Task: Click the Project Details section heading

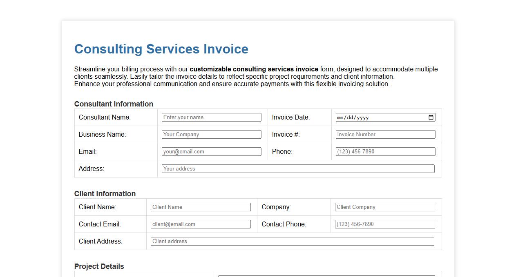Action: pyautogui.click(x=99, y=266)
